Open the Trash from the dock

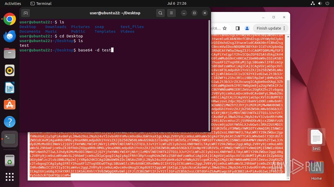10,160
